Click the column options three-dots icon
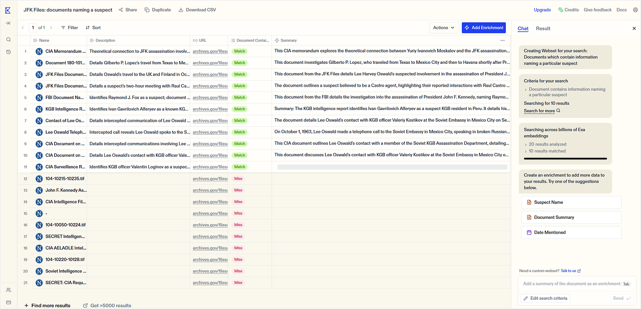Screen dimensions: 641x309 tap(502, 40)
